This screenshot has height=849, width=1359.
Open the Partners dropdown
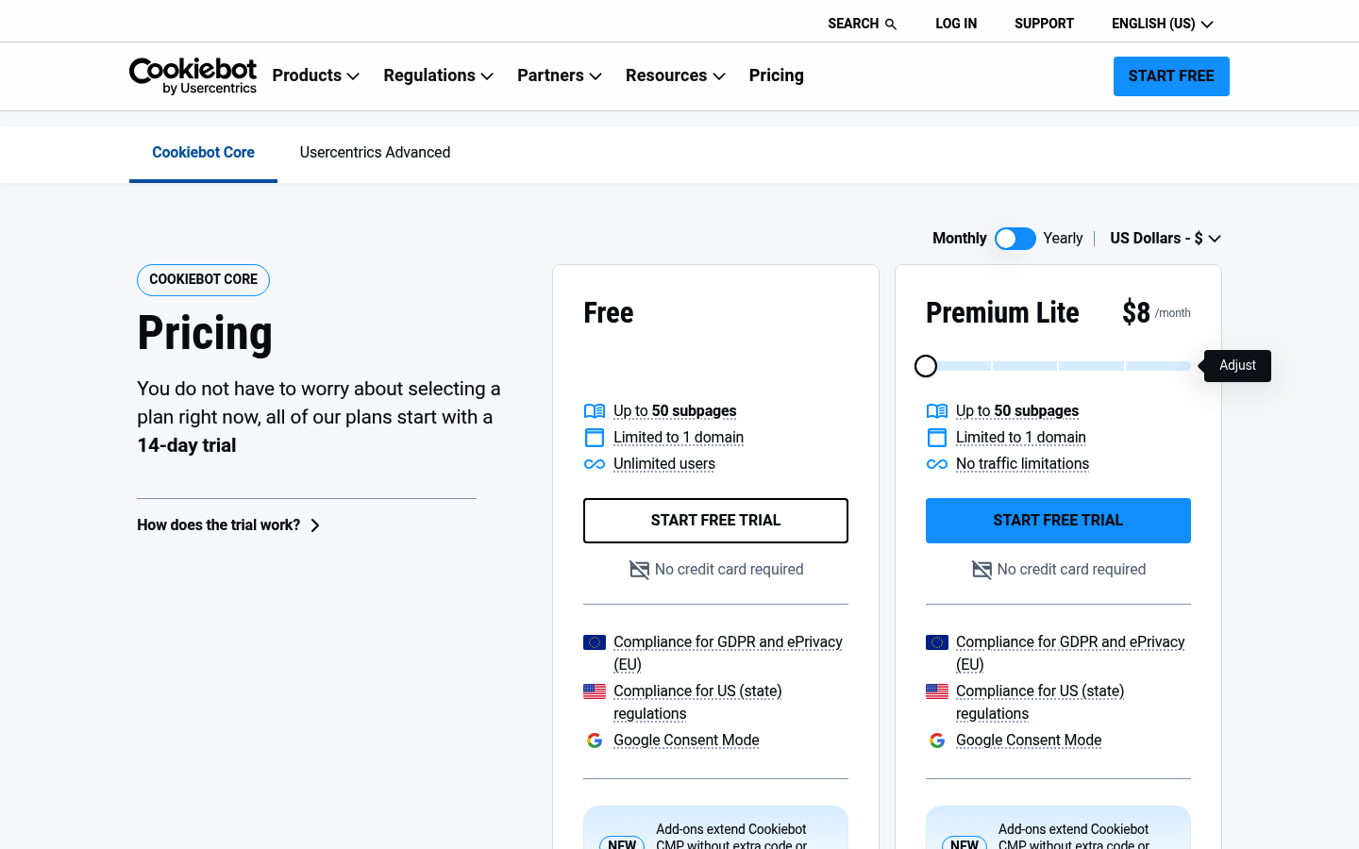point(560,75)
